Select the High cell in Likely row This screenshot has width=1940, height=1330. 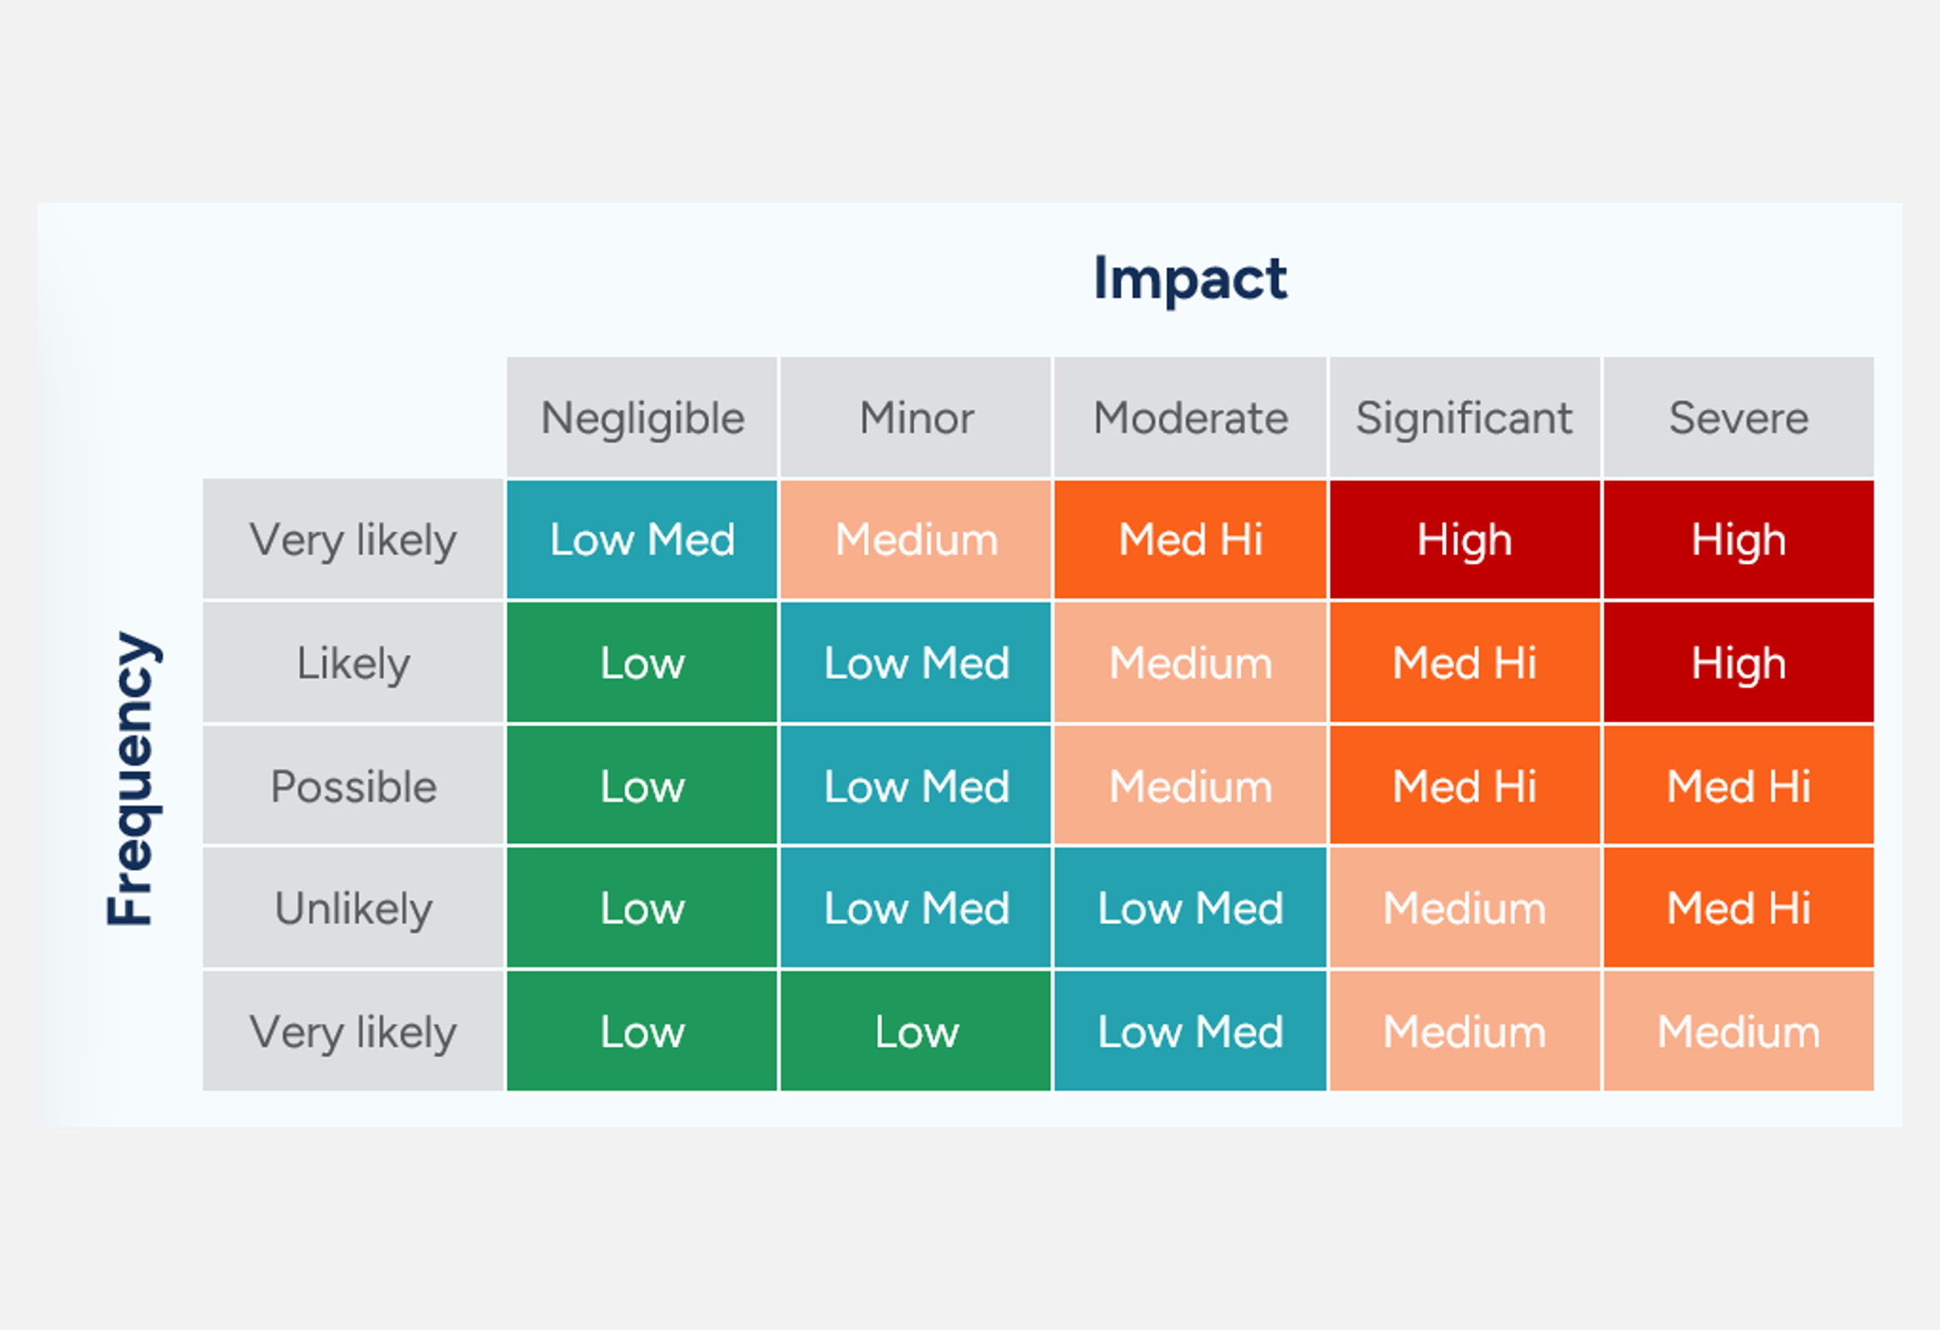coord(1738,663)
